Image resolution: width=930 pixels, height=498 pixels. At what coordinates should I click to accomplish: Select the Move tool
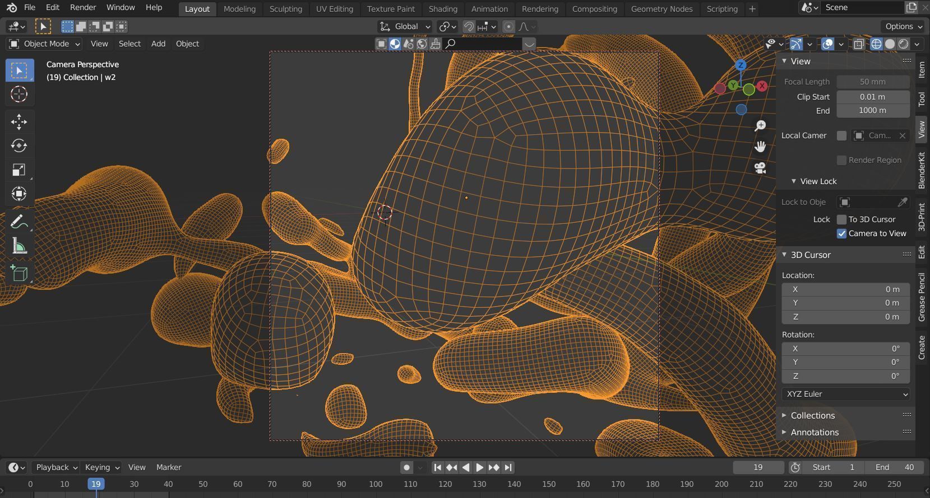click(x=20, y=122)
